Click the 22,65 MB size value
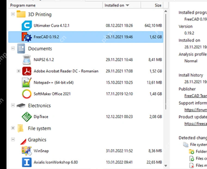Screen dimensions: 207x169 (x=154, y=162)
